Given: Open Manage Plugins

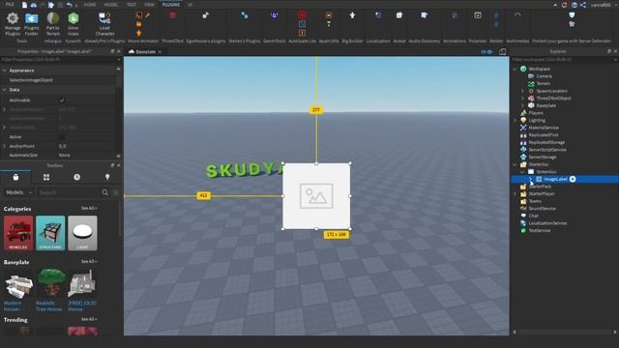Looking at the screenshot, I should click(x=13, y=23).
